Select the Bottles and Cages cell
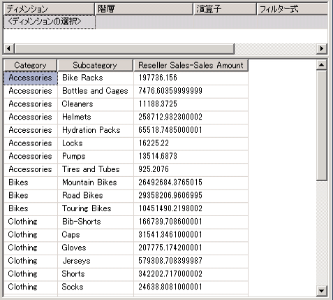333x300 pixels. (x=96, y=91)
